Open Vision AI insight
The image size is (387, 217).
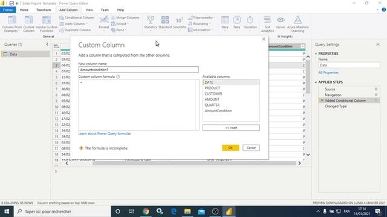tap(281, 22)
